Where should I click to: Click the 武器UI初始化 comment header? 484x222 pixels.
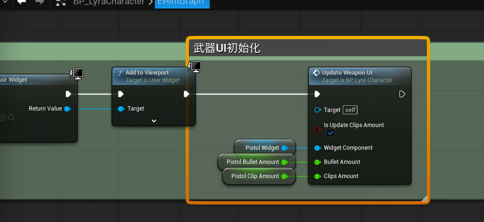click(x=307, y=48)
